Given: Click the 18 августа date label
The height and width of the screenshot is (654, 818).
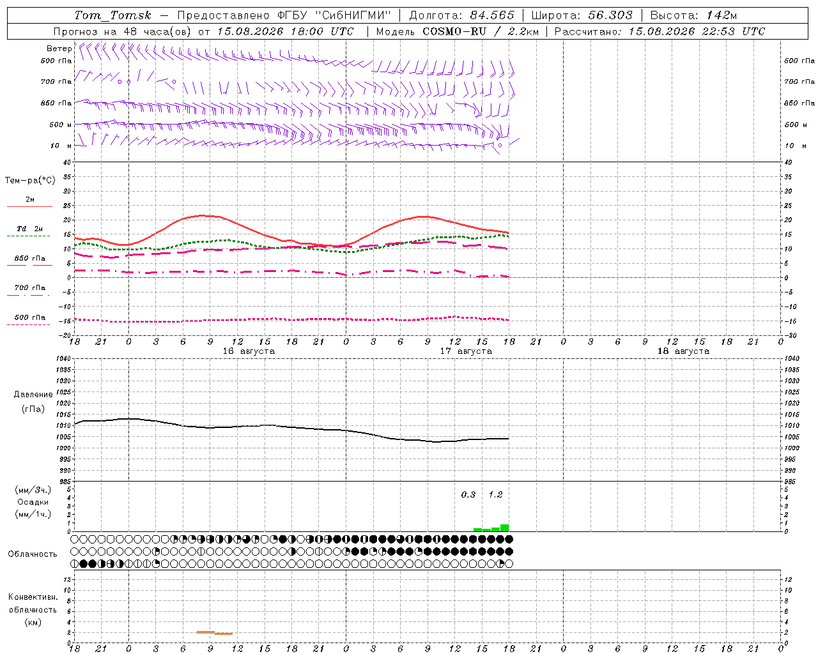Looking at the screenshot, I should 683,351.
